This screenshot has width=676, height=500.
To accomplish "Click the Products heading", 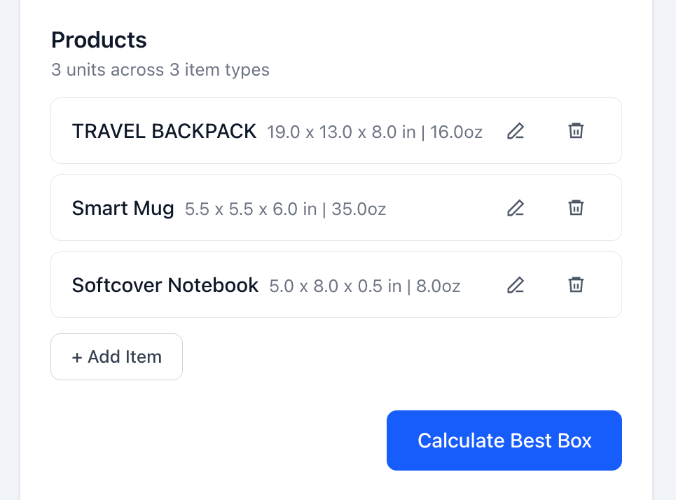I will [x=99, y=40].
